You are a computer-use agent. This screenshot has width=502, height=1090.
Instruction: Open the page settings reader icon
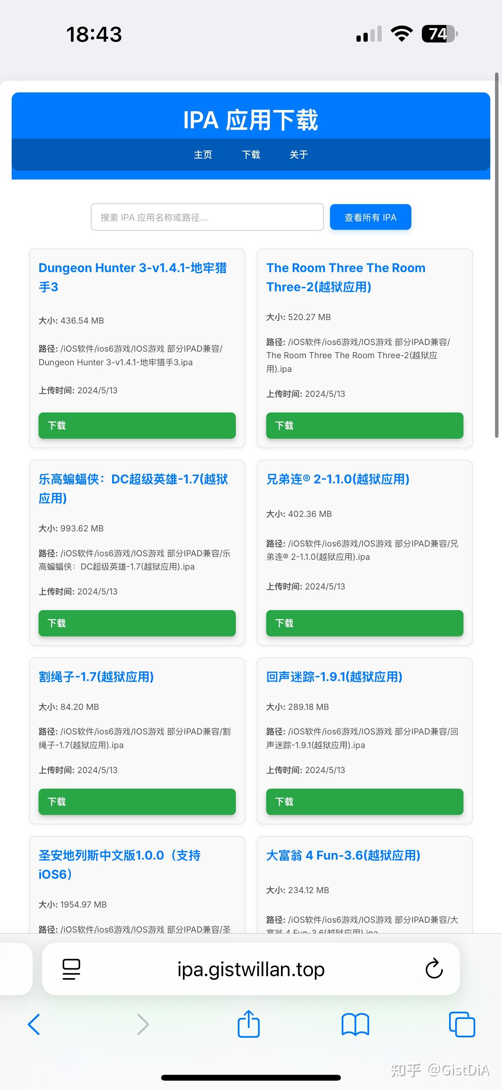72,969
